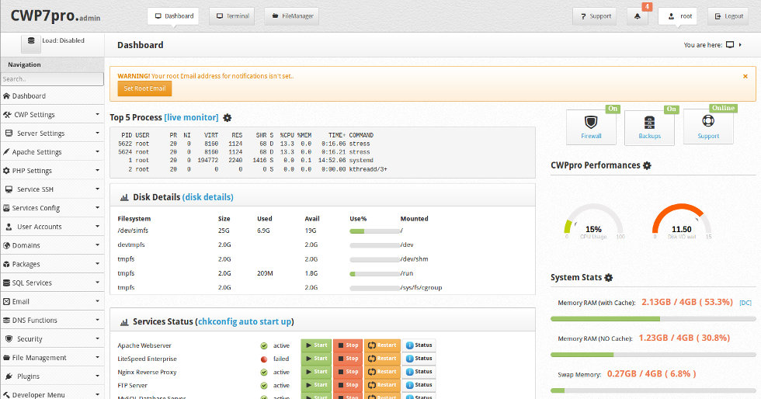Image resolution: width=761 pixels, height=399 pixels.
Task: Click the Support lifebuoy icon tile
Action: click(x=707, y=127)
